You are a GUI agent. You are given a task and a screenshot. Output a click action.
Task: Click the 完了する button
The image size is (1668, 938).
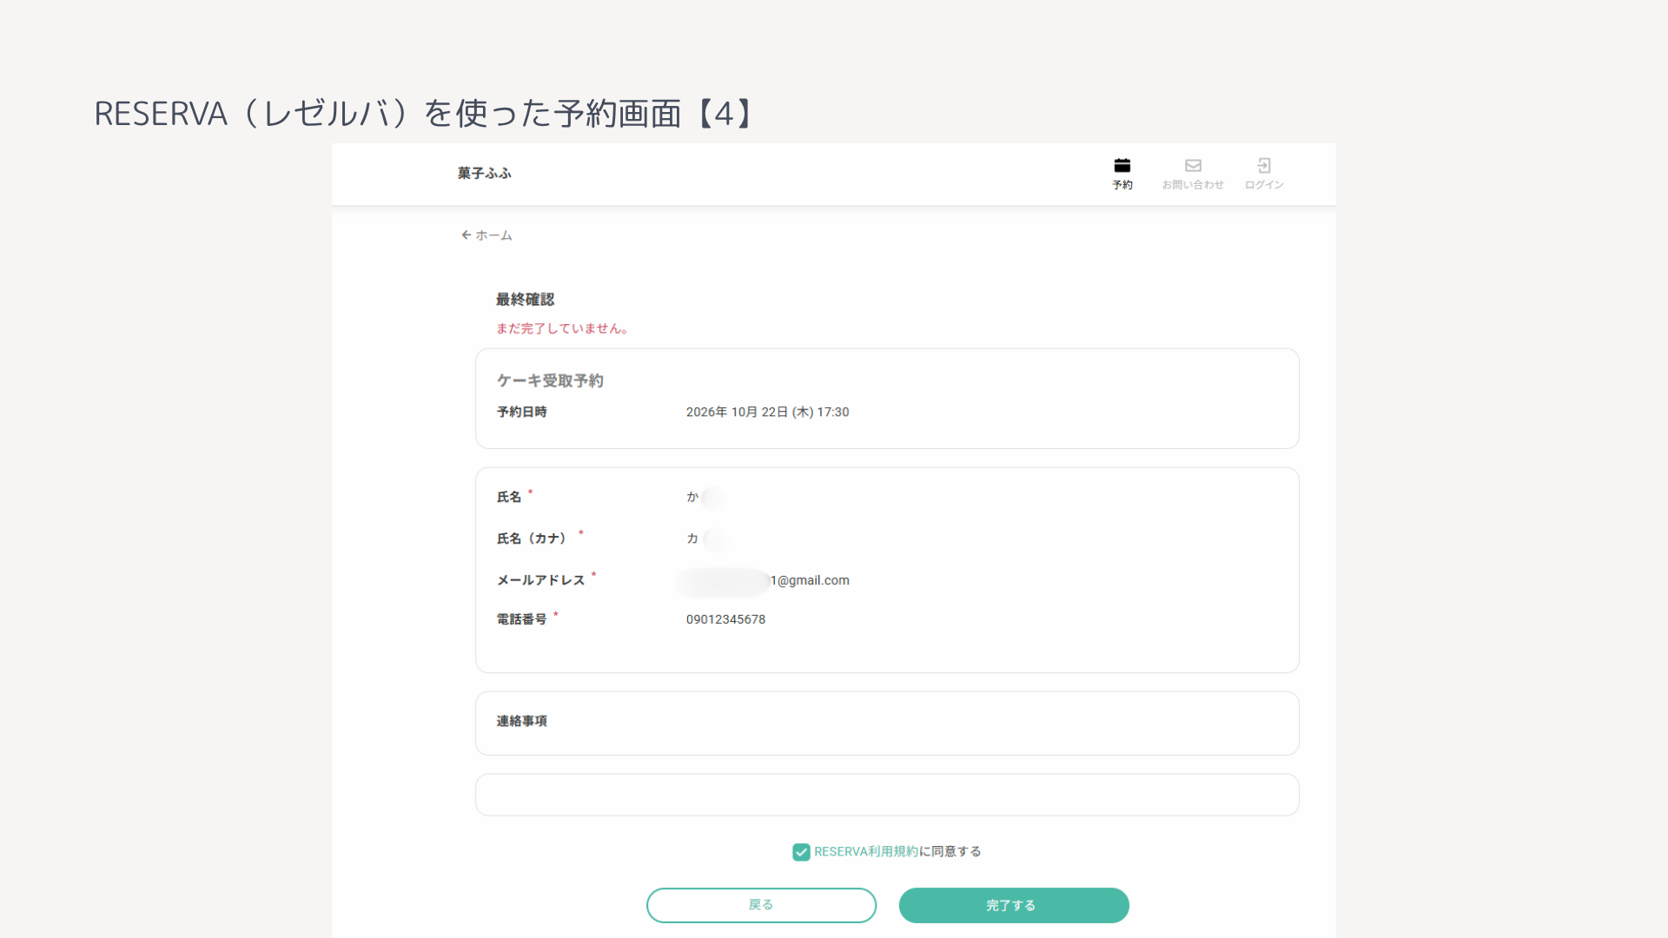tap(1014, 905)
